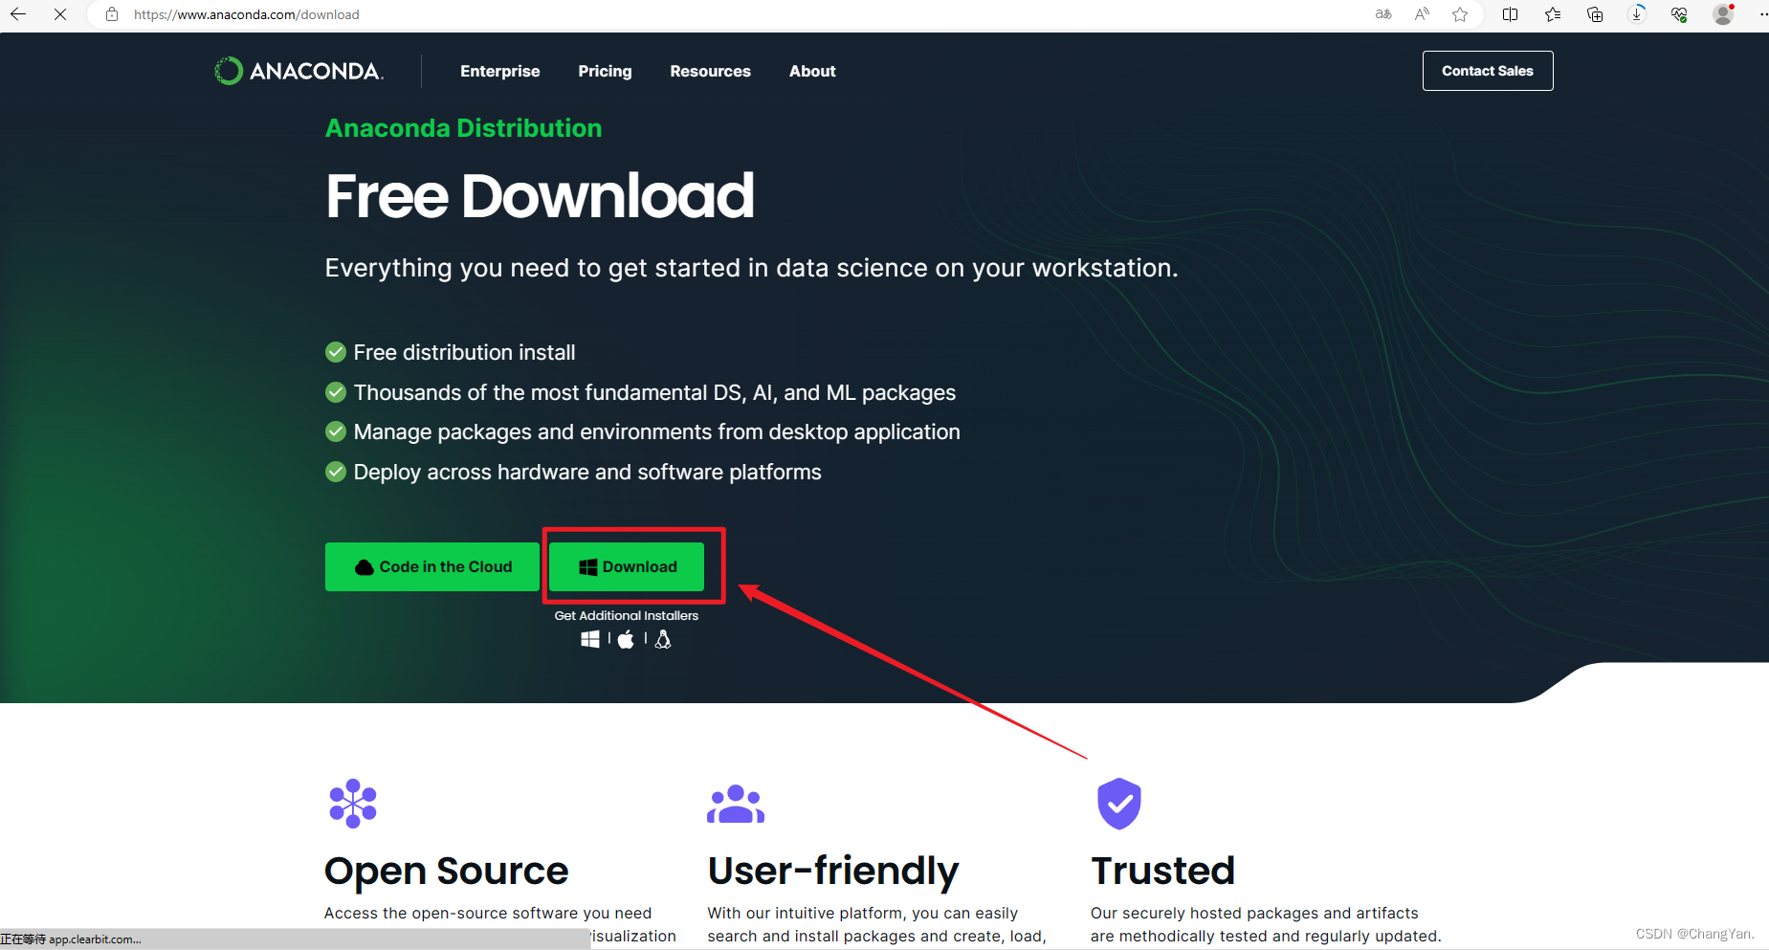Open the browser settings ellipsis menu
1769x950 pixels.
1762,14
